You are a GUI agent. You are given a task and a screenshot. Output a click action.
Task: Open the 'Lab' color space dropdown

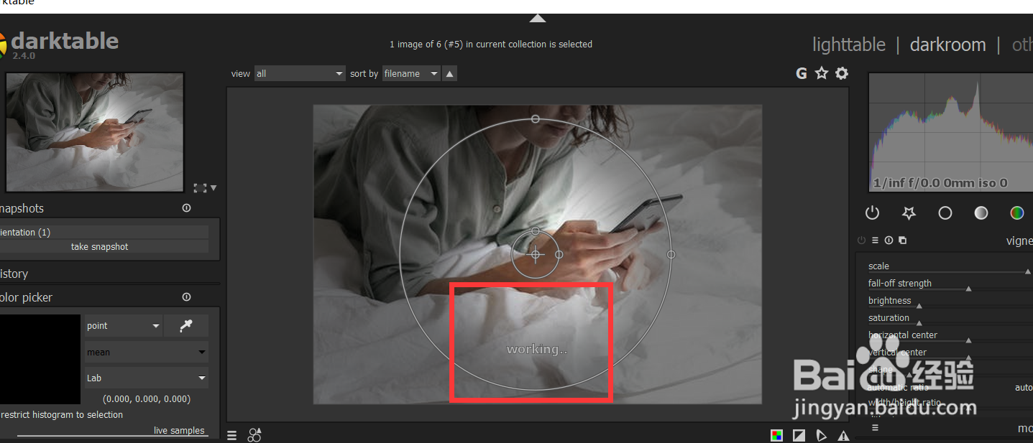147,378
